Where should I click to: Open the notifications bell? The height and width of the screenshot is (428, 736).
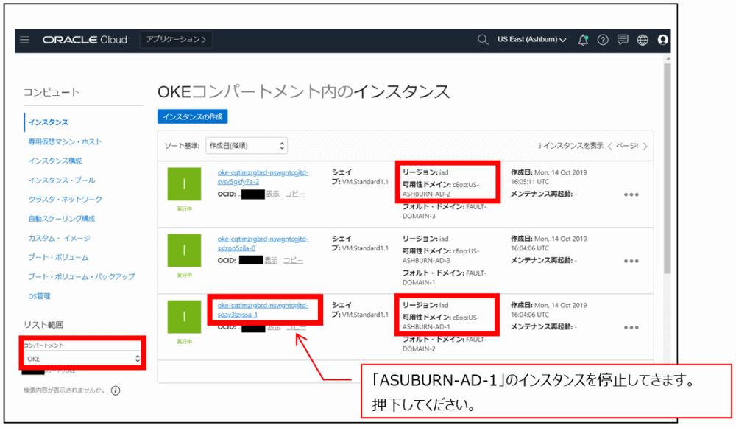point(582,40)
